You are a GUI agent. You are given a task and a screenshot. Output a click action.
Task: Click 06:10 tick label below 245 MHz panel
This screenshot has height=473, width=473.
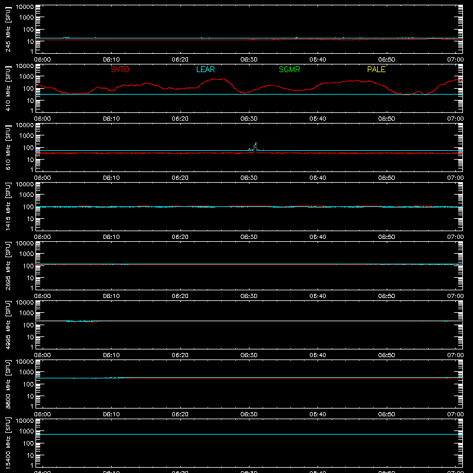[x=111, y=60]
